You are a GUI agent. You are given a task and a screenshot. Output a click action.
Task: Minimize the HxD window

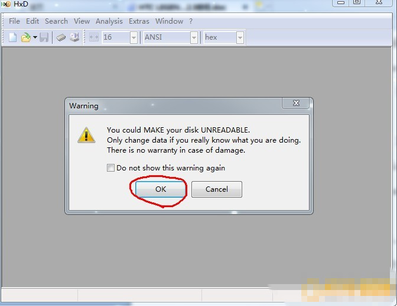click(341, 2)
